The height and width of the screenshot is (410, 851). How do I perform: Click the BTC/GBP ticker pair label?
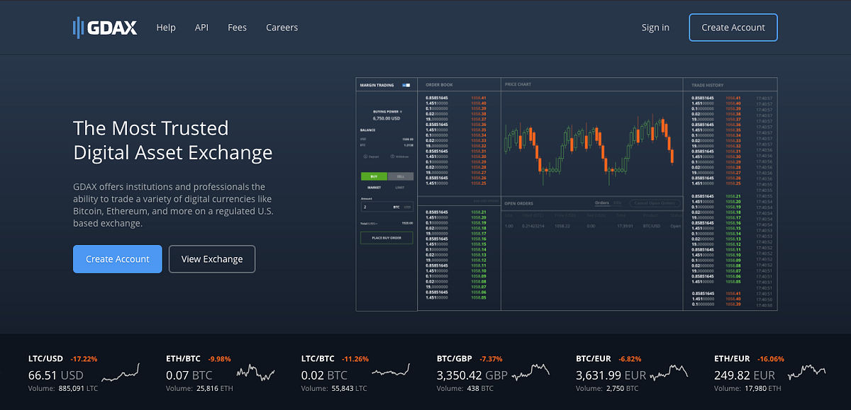[x=455, y=358]
